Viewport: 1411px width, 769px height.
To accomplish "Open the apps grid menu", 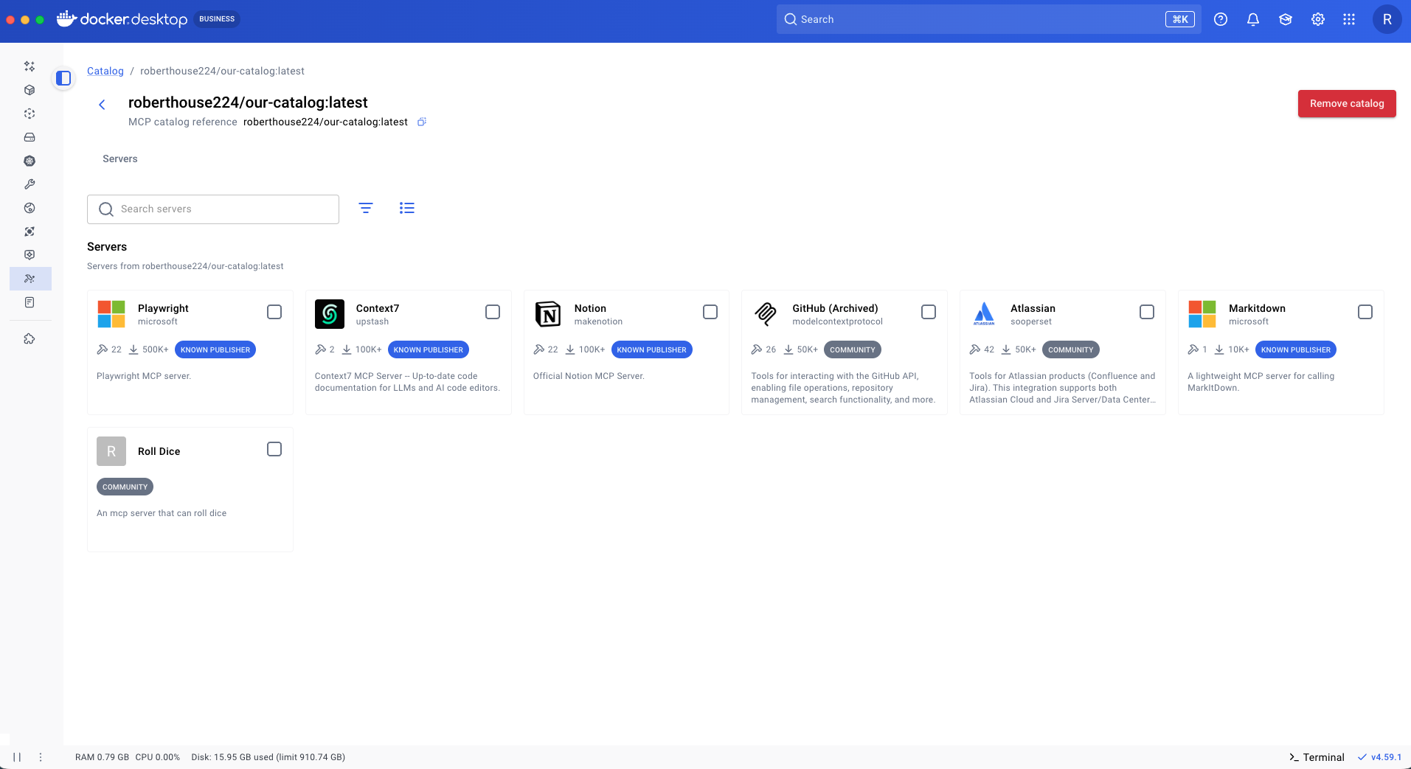I will point(1349,20).
